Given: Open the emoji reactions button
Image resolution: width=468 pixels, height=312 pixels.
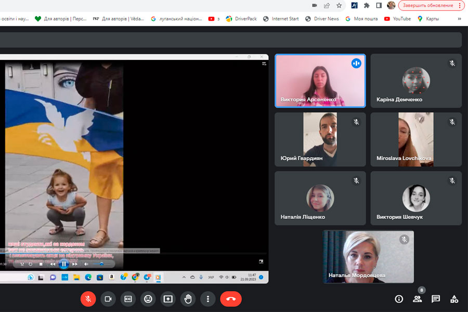Looking at the screenshot, I should (148, 299).
